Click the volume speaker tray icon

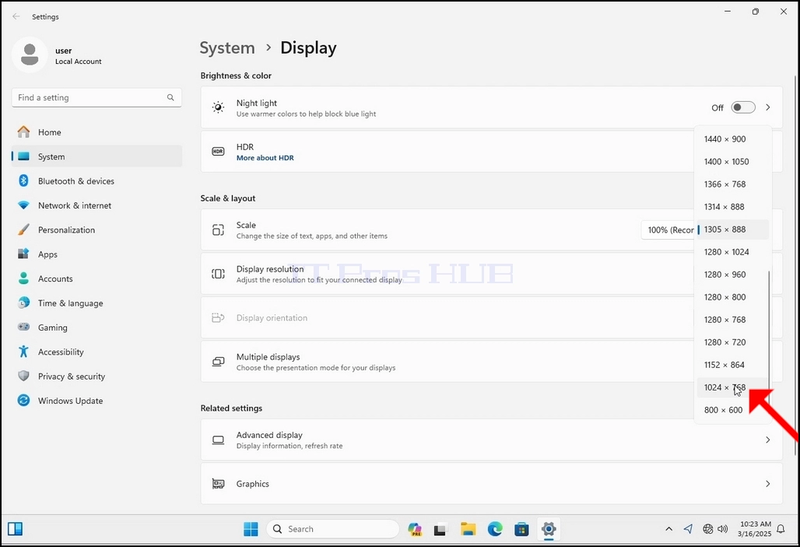pyautogui.click(x=722, y=529)
